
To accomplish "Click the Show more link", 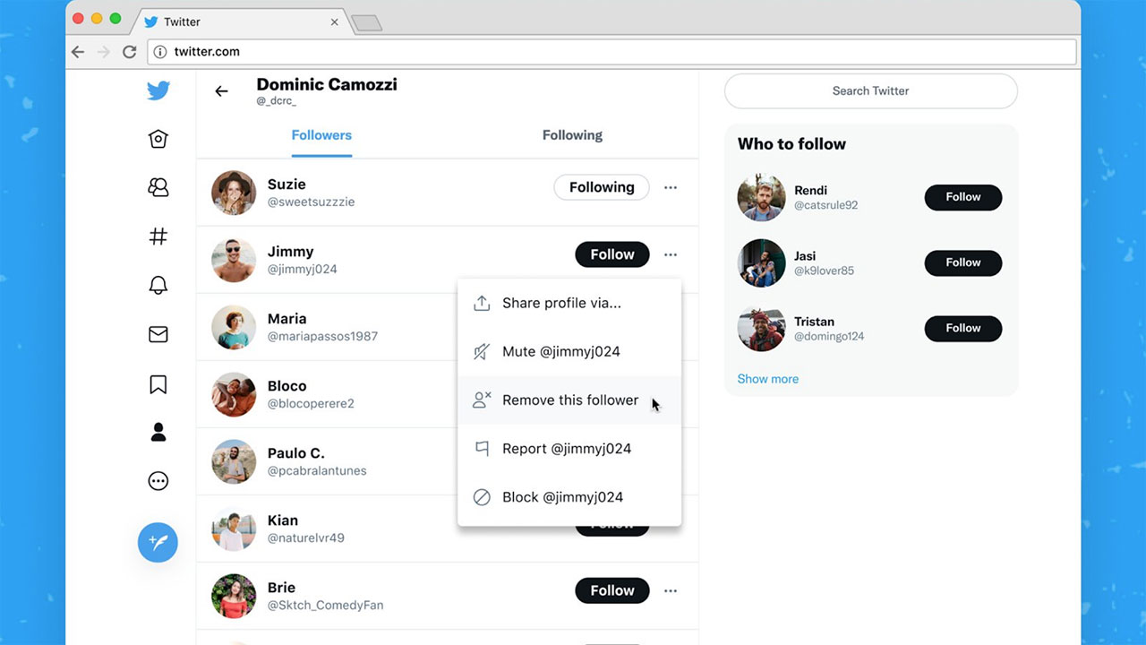I will click(x=768, y=379).
